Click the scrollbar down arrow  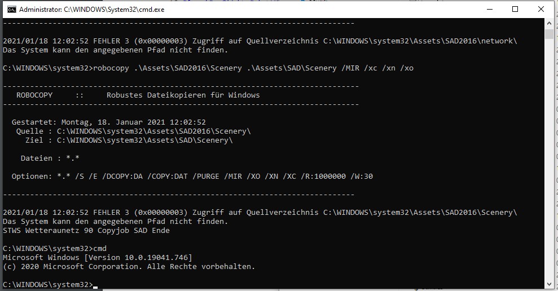(x=549, y=284)
